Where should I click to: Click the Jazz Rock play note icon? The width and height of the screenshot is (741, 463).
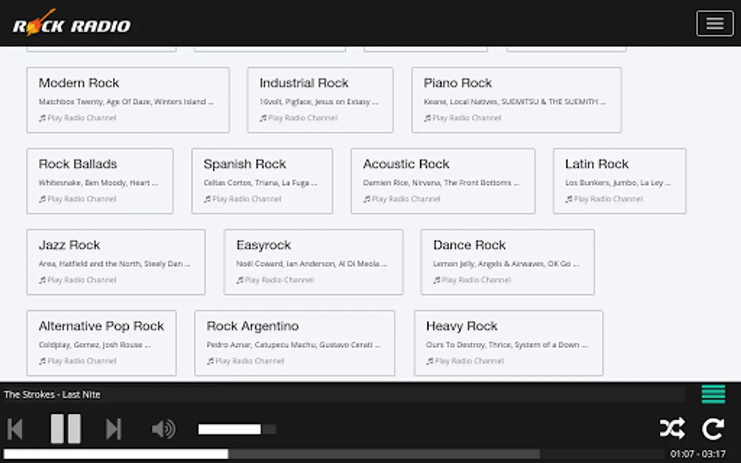pyautogui.click(x=42, y=280)
